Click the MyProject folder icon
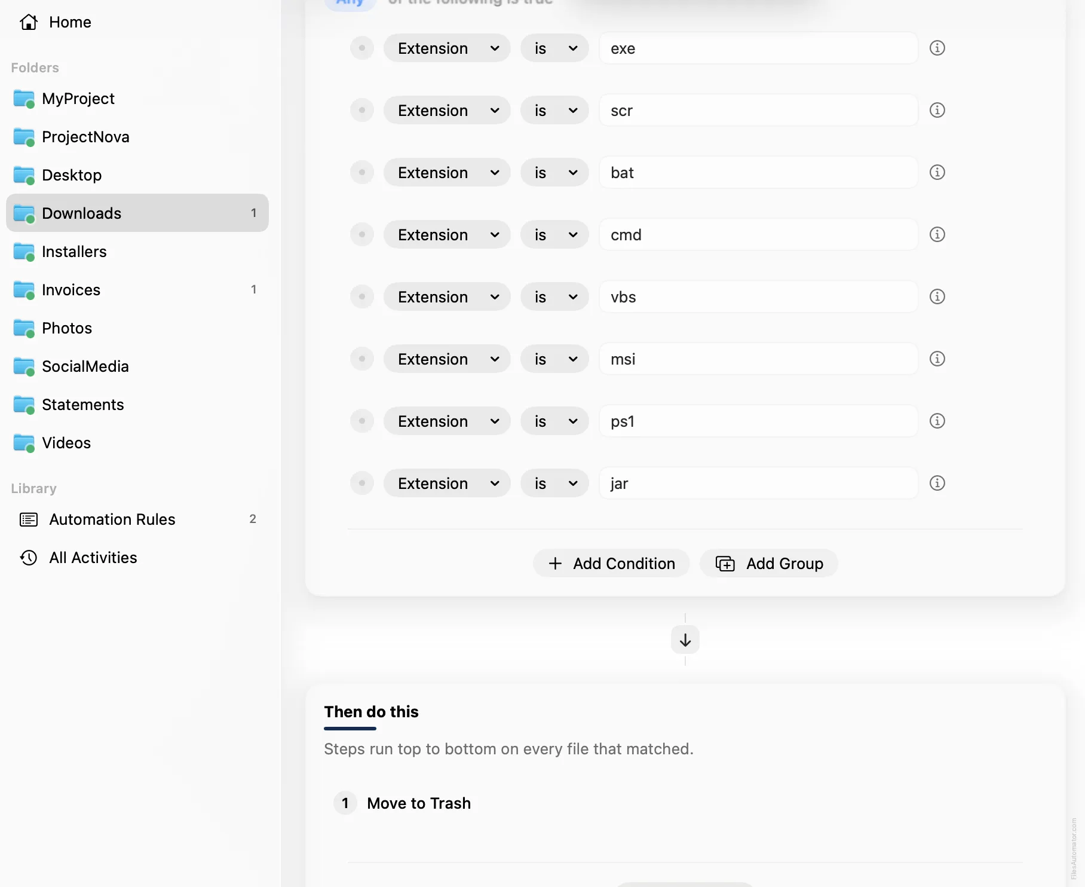 (24, 99)
